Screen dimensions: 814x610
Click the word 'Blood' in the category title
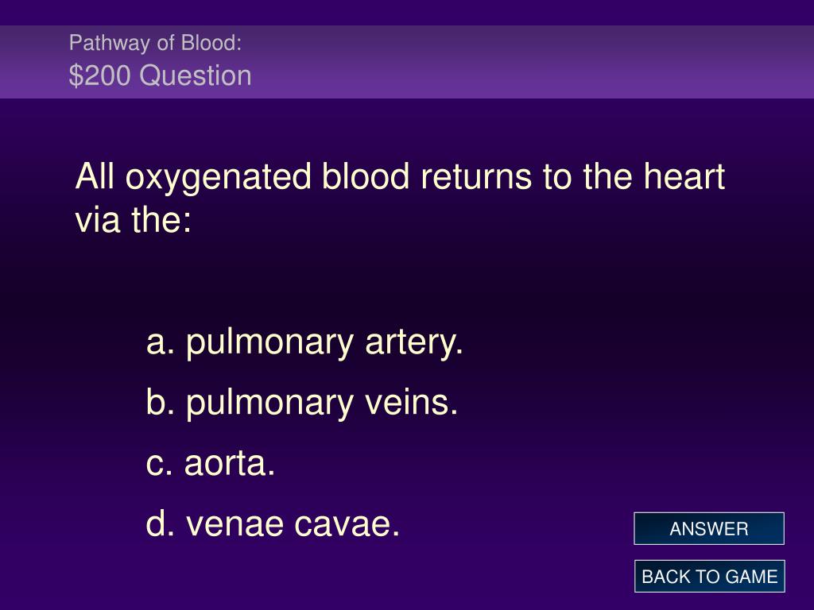click(211, 43)
